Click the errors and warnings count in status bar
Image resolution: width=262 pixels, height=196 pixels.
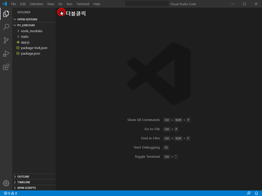coord(10,193)
